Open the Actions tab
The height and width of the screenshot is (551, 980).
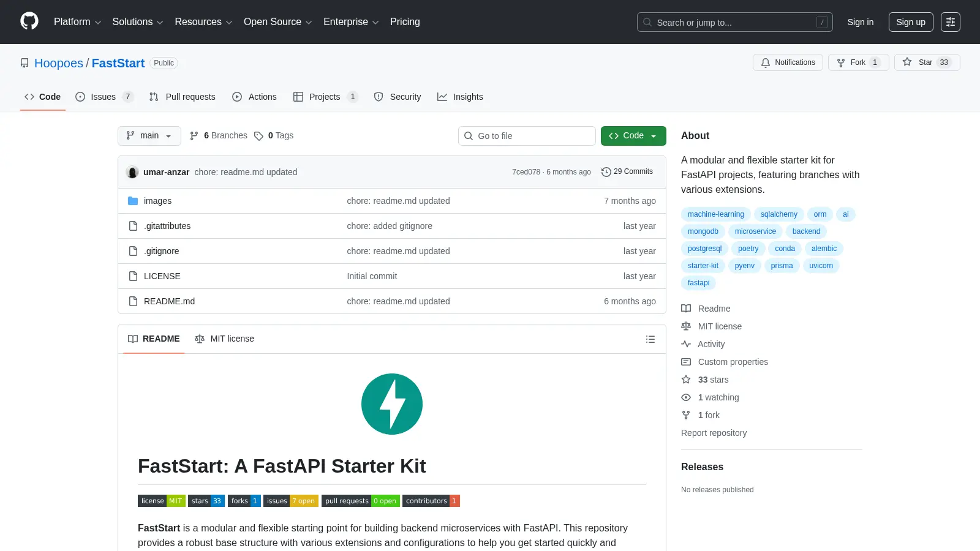coord(255,97)
